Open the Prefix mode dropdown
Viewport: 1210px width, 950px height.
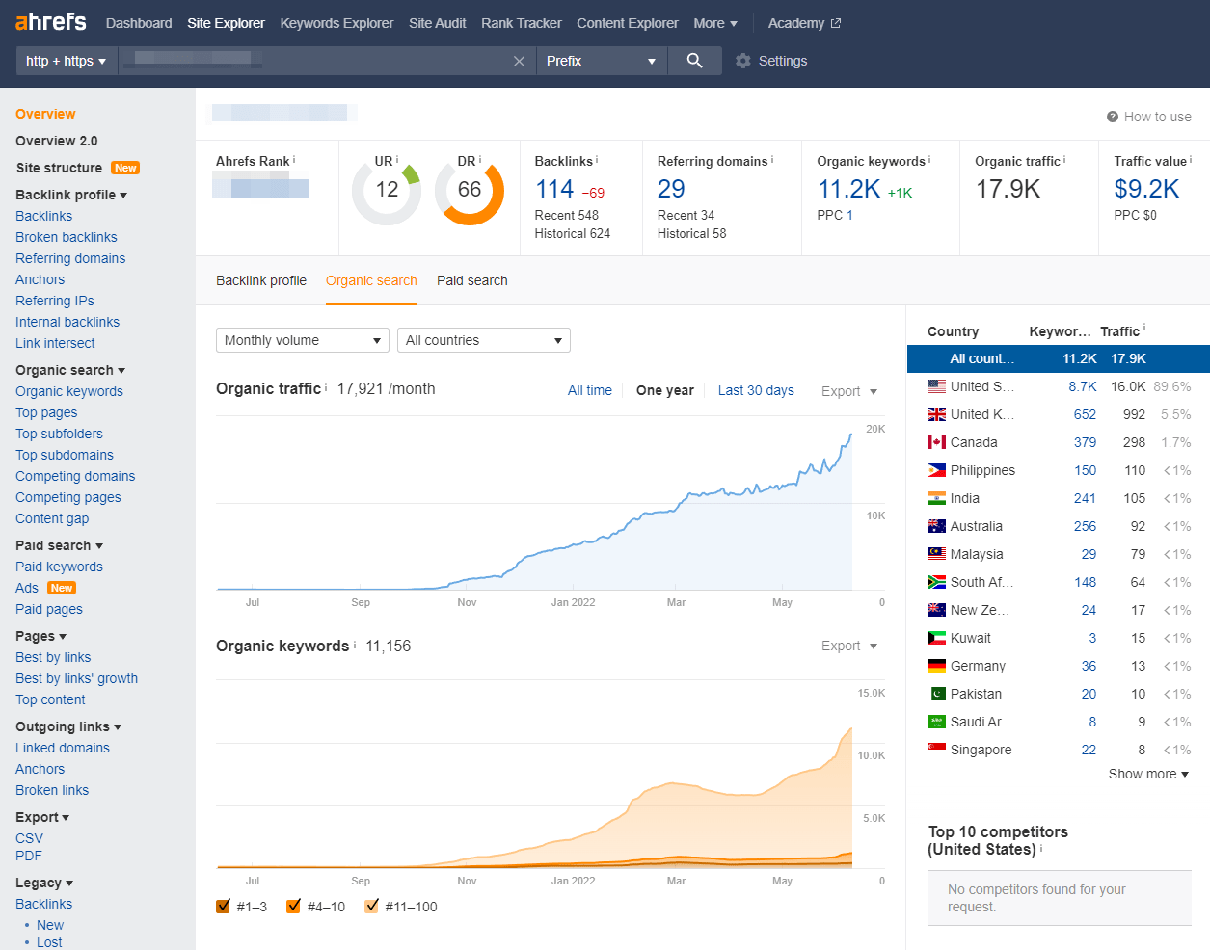(x=602, y=61)
